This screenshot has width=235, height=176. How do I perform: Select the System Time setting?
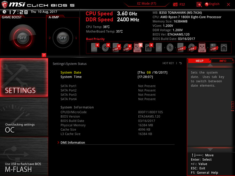click(x=71, y=77)
